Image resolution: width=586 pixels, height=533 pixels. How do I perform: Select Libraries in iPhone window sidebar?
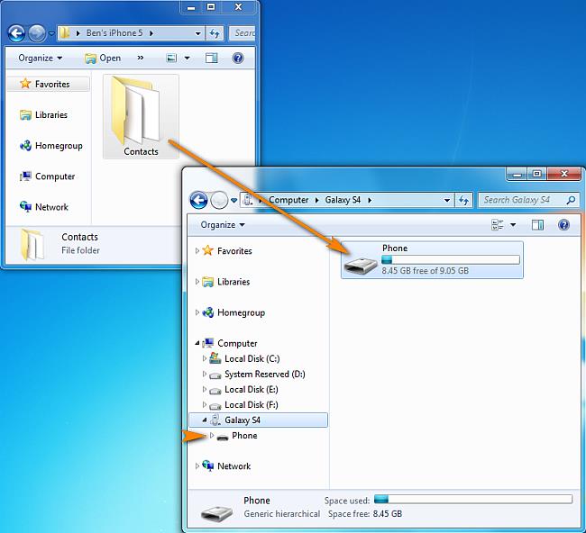click(x=44, y=115)
